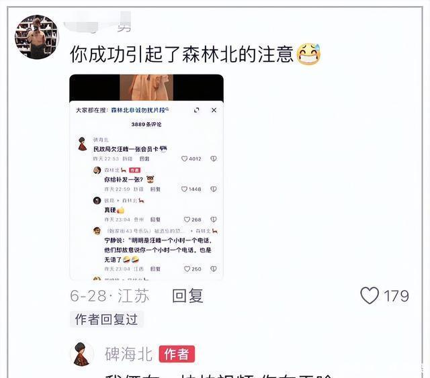Viewport: 430px width, 378px height.
Task: Click the laughing sweat emoji
Action: (308, 54)
